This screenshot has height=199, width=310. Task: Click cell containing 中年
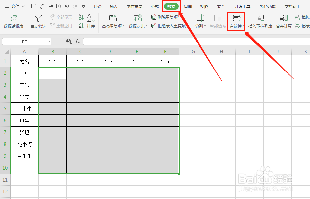tap(24, 121)
